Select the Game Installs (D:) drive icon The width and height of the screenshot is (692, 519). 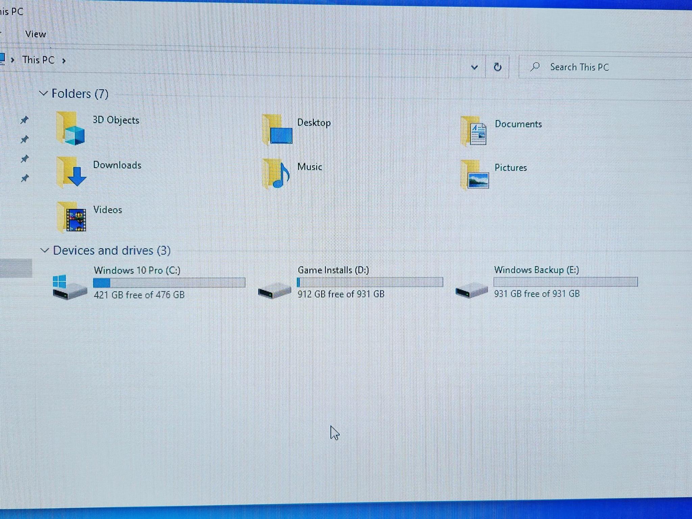[x=274, y=291]
